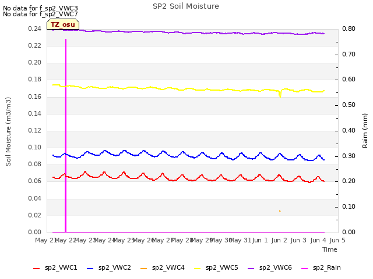Viewport: 373px width, 279px height.
Task: Click the 0.50 right axis value
Action: click(x=349, y=105)
